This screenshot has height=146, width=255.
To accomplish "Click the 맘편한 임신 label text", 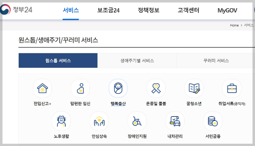I will tap(80, 103).
